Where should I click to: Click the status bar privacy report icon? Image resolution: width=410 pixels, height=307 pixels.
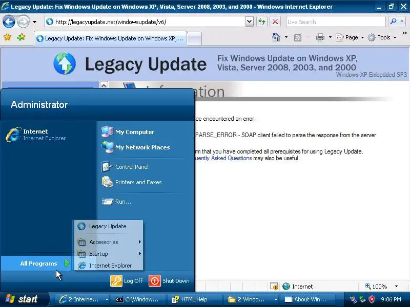274,287
